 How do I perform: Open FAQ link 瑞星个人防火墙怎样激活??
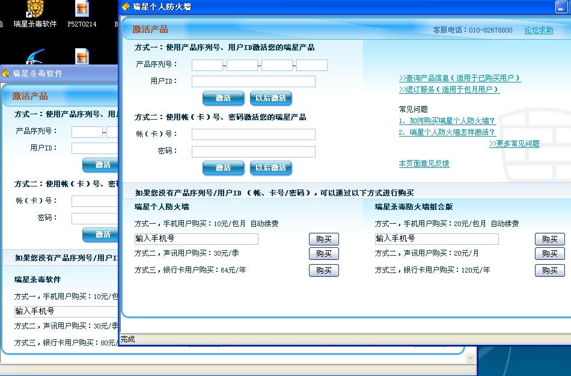tap(447, 132)
